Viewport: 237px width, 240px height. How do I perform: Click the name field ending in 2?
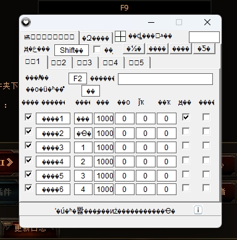(53, 134)
